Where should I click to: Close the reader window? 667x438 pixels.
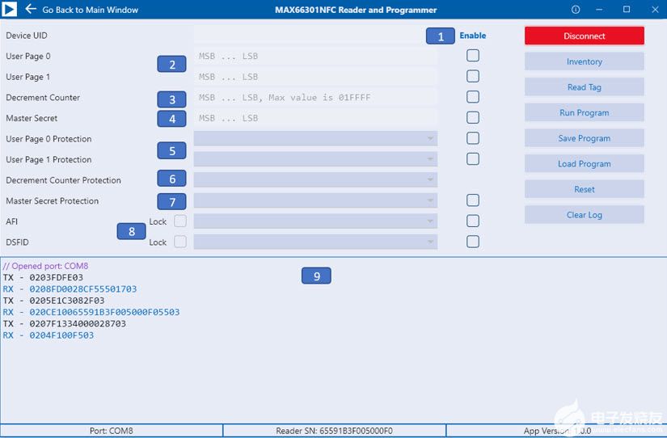click(x=655, y=10)
